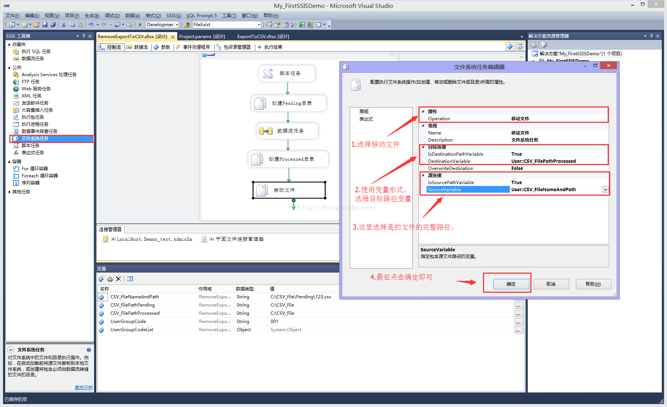Click Grid Options icon in Variables pane
Image resolution: width=667 pixels, height=407 pixels.
pos(130,279)
